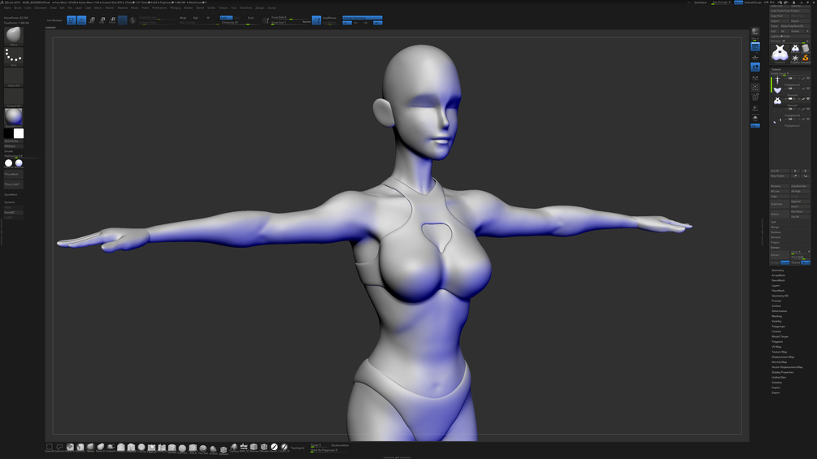Click the Persp perspective button on right shelf
This screenshot has height=459, width=817.
coord(755,47)
